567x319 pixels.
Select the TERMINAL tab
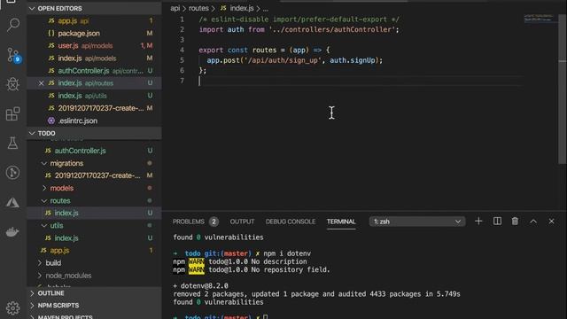(341, 222)
